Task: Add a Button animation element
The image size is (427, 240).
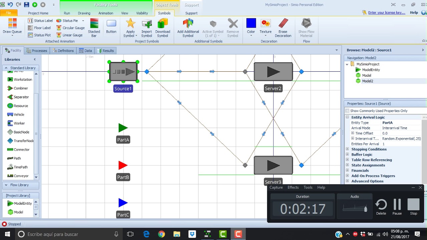Action: coord(111,26)
